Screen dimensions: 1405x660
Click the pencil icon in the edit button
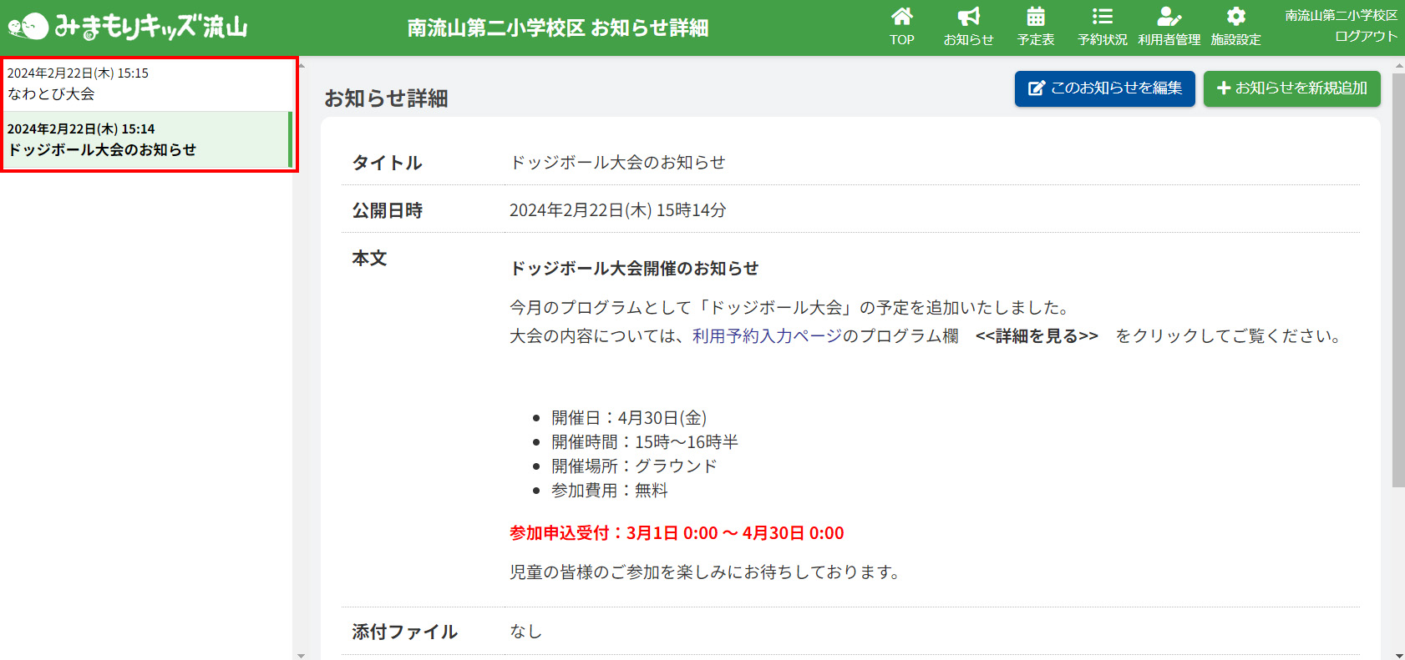tap(1036, 88)
